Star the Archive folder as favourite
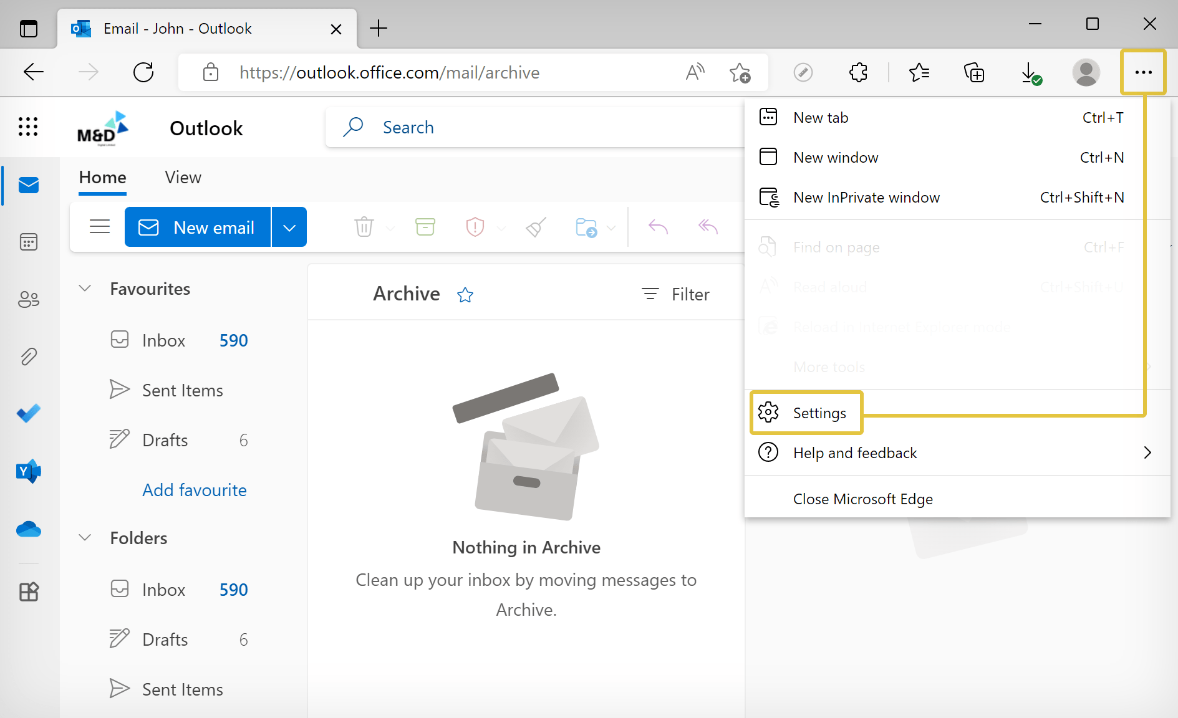Image resolution: width=1178 pixels, height=718 pixels. tap(465, 294)
